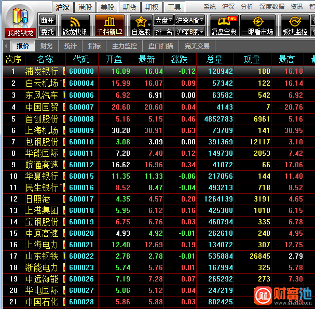Select the 主力监控 sub-tab

(x=125, y=46)
